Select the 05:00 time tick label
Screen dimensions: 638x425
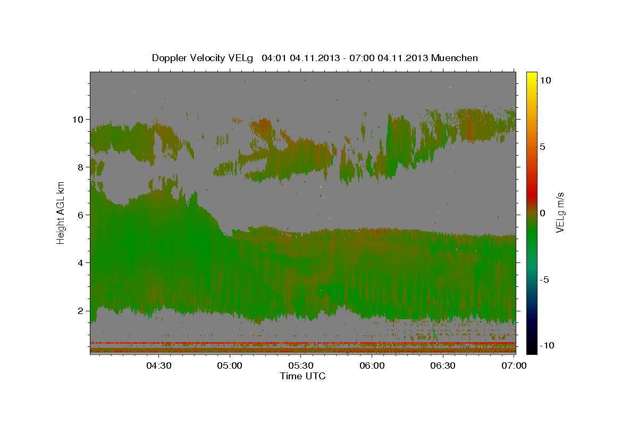pos(230,365)
